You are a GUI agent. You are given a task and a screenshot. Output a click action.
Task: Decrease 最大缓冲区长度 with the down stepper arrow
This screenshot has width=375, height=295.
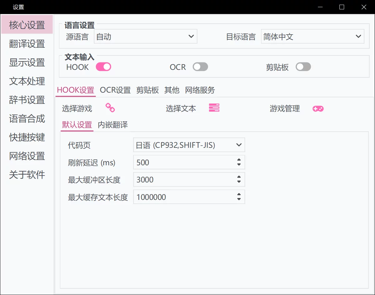tap(238, 181)
